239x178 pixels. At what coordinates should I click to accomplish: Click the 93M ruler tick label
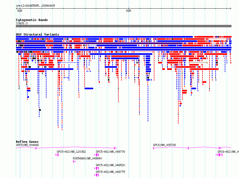[x=128, y=11]
